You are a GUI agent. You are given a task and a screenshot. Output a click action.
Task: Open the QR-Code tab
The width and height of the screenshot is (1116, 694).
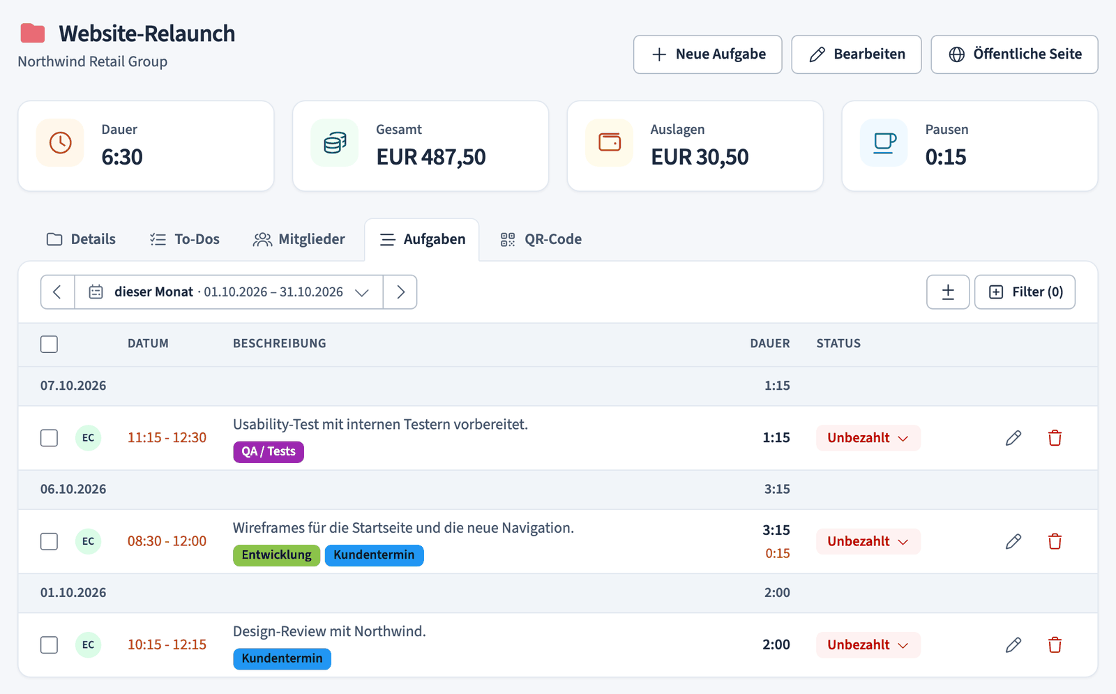click(541, 239)
